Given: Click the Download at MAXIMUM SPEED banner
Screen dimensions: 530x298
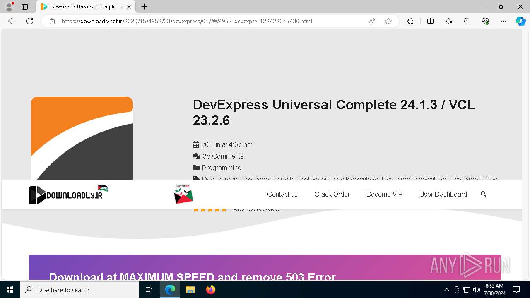Looking at the screenshot, I should [265, 267].
